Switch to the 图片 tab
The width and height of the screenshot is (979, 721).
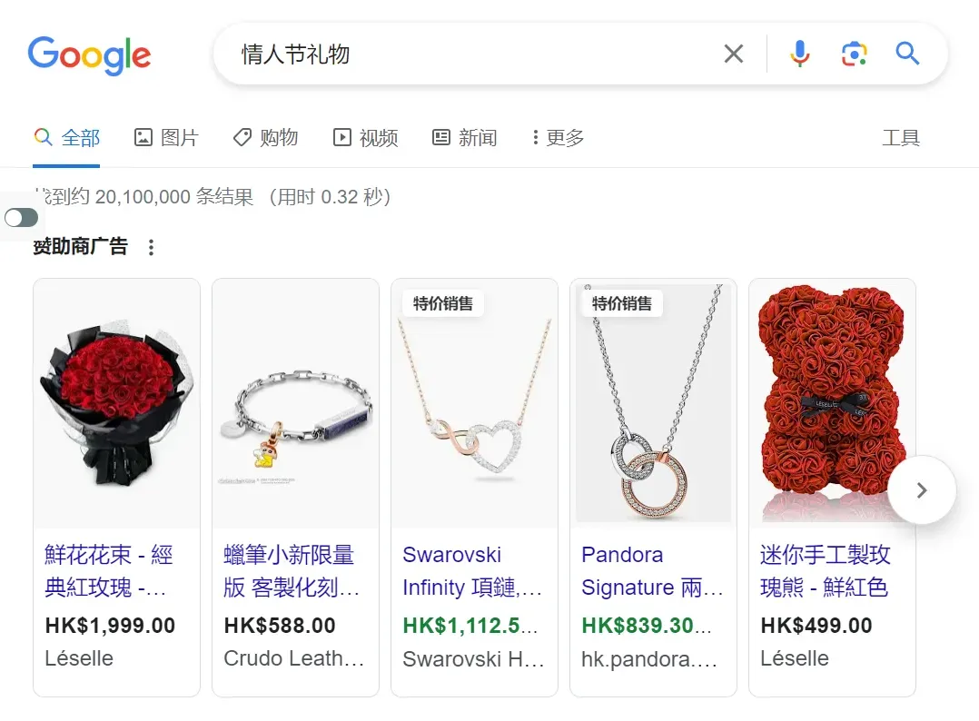point(167,137)
